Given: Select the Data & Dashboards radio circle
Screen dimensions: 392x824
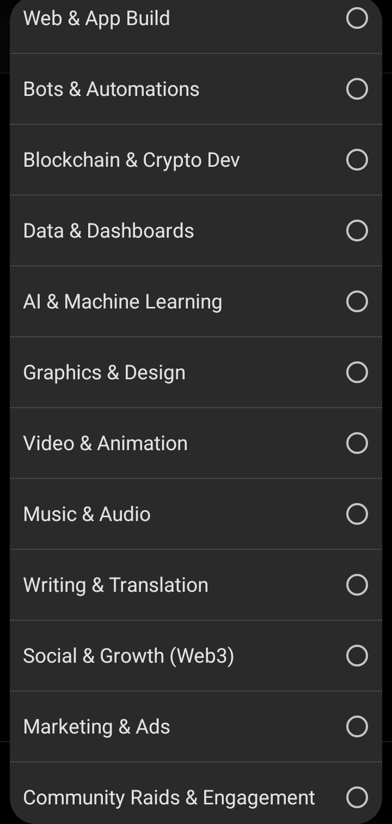Looking at the screenshot, I should pyautogui.click(x=357, y=231).
